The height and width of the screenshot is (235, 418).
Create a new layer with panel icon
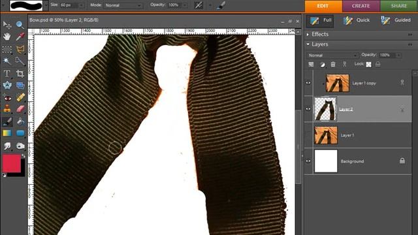[311, 64]
